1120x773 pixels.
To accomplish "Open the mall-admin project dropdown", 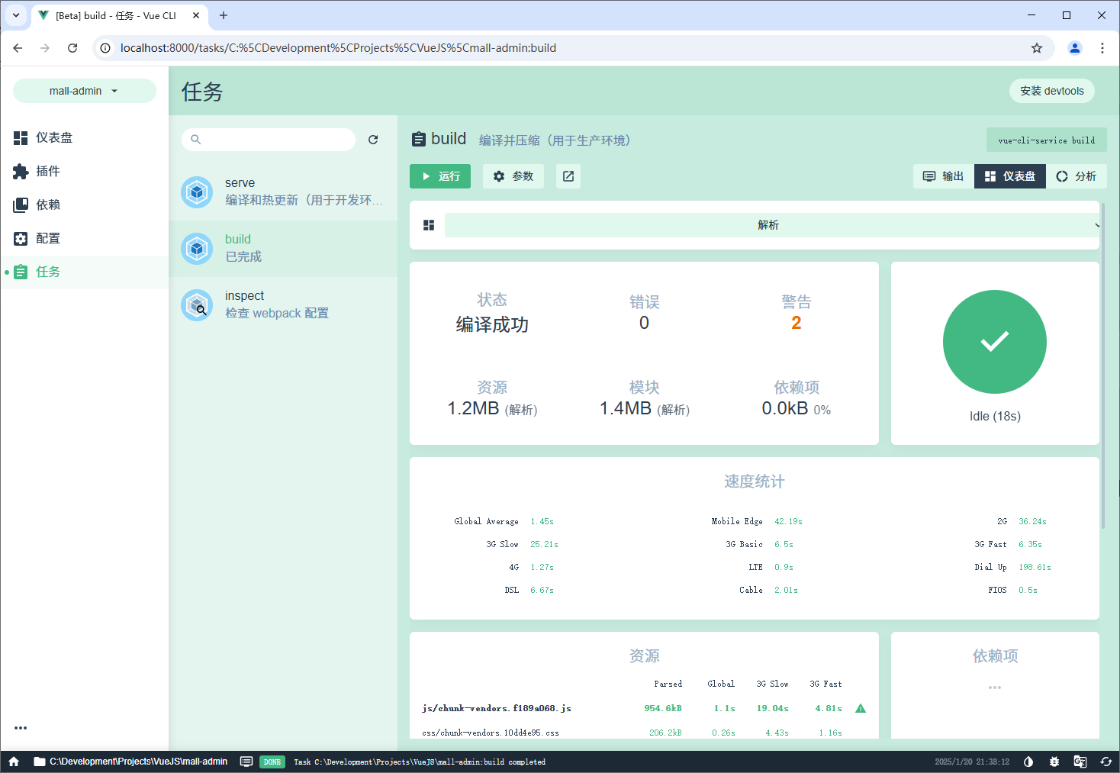I will click(84, 91).
